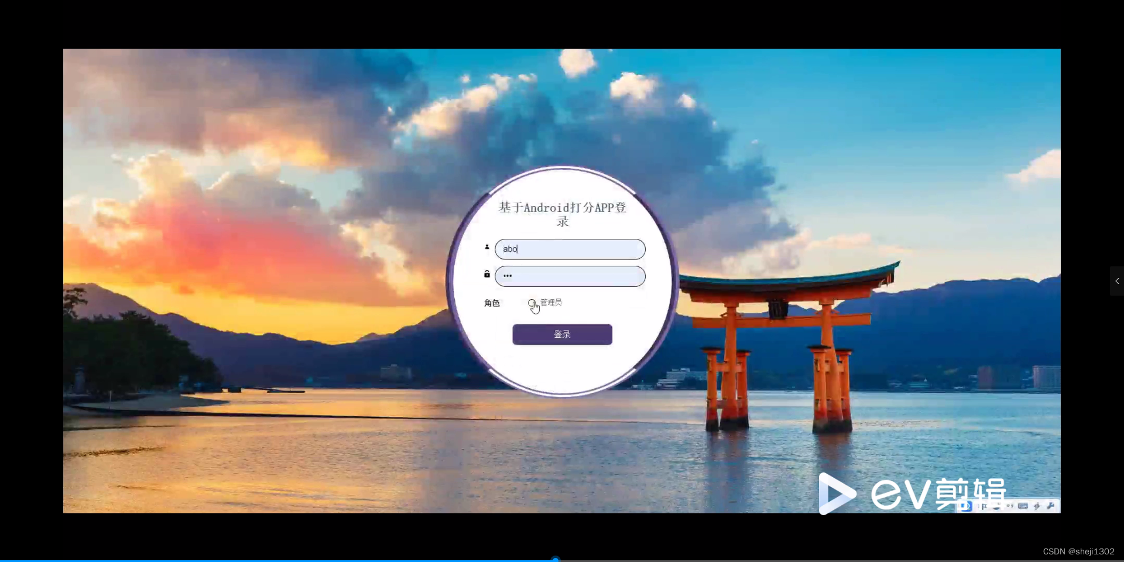Select the CSDN @sheji1302 watermark link
This screenshot has width=1124, height=562.
click(x=1079, y=551)
